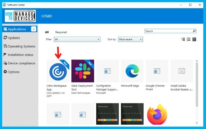Open the Citrix Workspace App tile
This screenshot has width=206, height=129.
pos(58,71)
